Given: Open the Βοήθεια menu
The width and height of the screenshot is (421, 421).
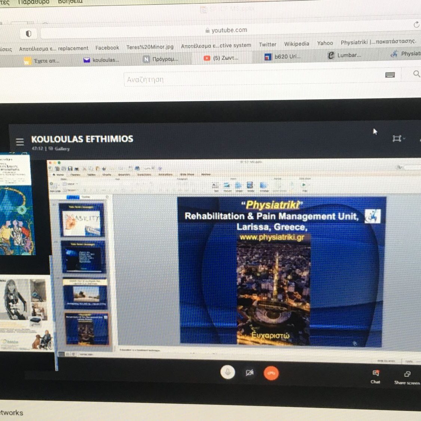Looking at the screenshot, I should [70, 2].
